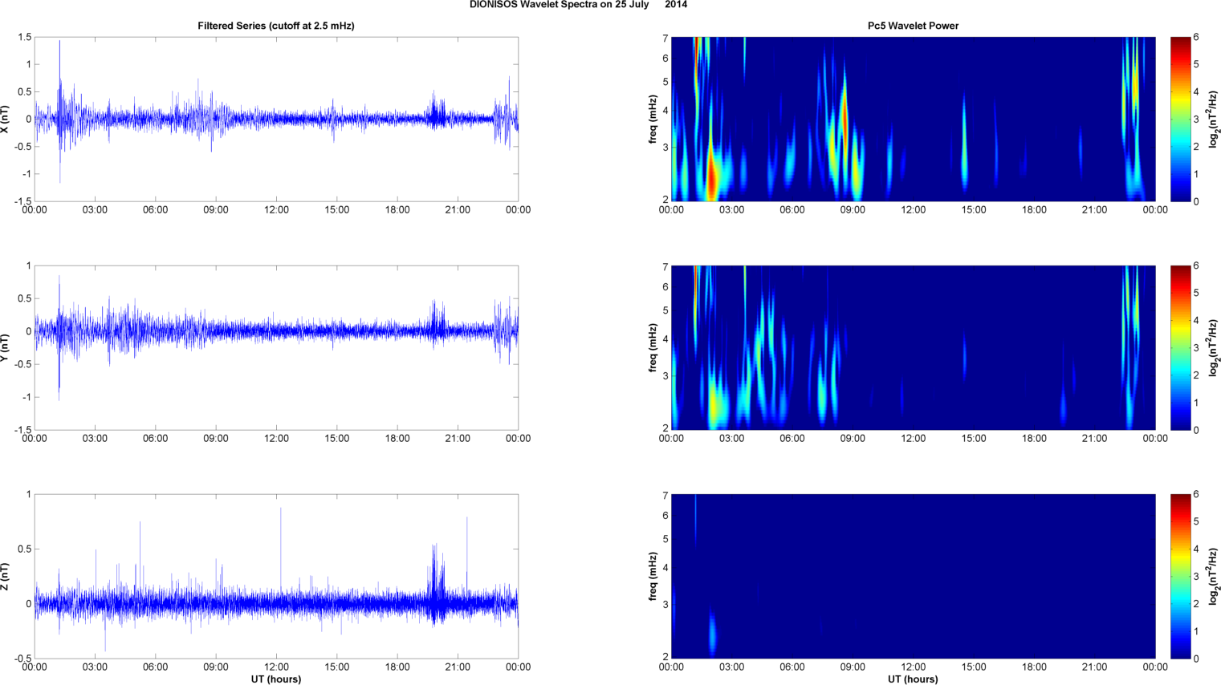
Task: Click the '12:00' tick under the X series plot
Action: pyautogui.click(x=276, y=210)
